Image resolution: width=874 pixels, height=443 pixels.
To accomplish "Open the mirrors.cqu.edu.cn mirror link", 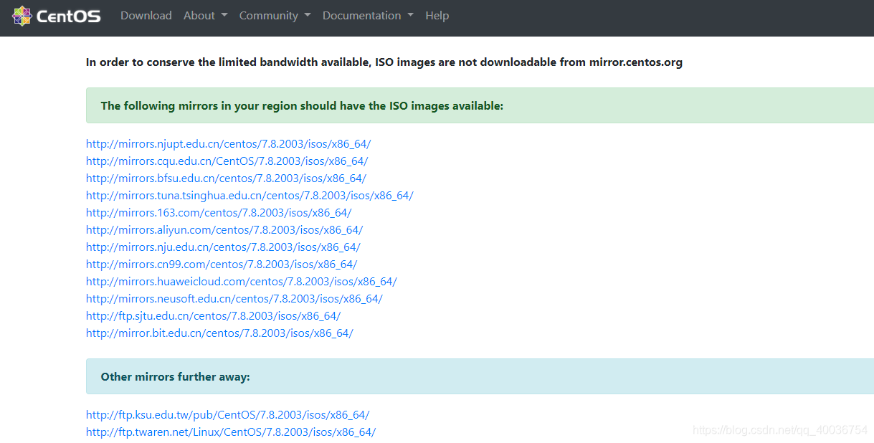I will click(227, 161).
